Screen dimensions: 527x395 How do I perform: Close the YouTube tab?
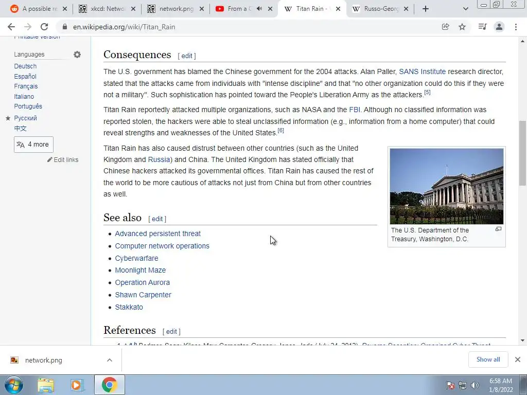click(270, 9)
